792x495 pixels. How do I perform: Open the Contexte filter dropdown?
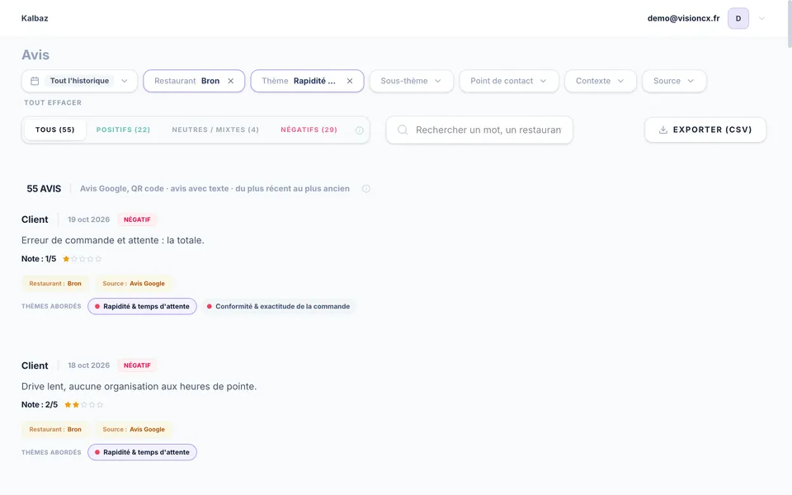(x=600, y=81)
